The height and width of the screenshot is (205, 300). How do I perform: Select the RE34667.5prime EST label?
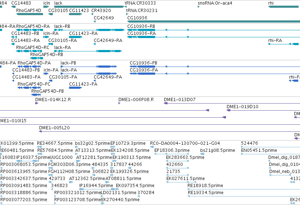pos(55,143)
